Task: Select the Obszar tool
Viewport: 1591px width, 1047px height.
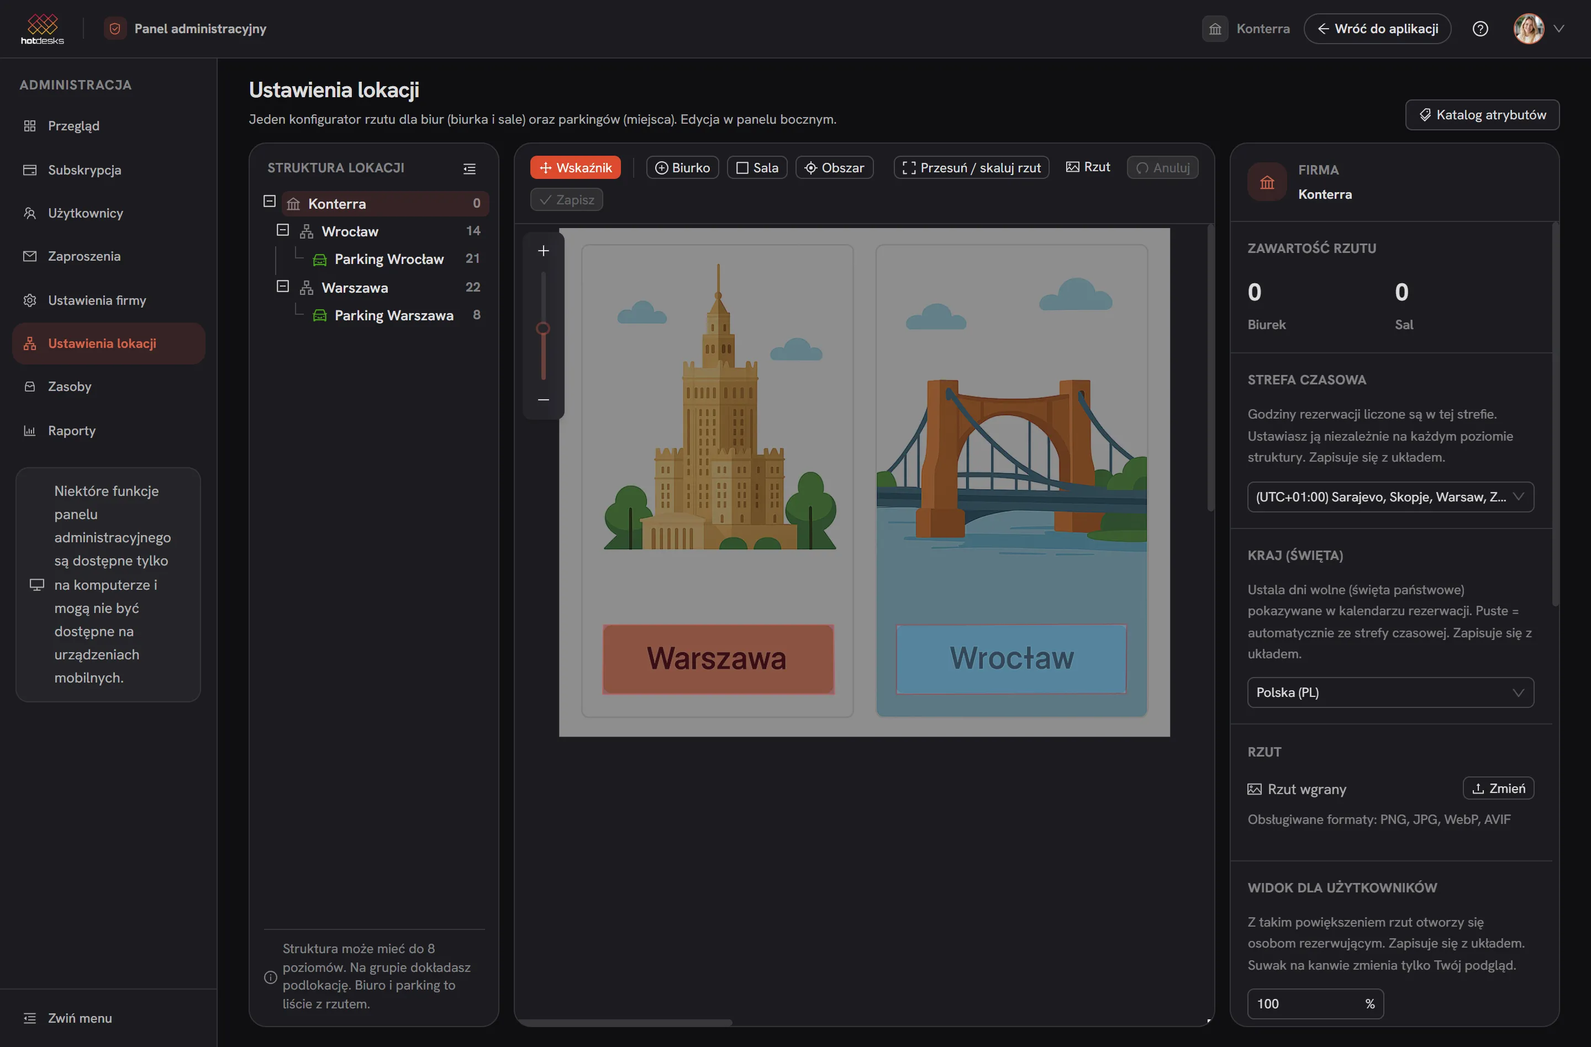Action: tap(834, 168)
